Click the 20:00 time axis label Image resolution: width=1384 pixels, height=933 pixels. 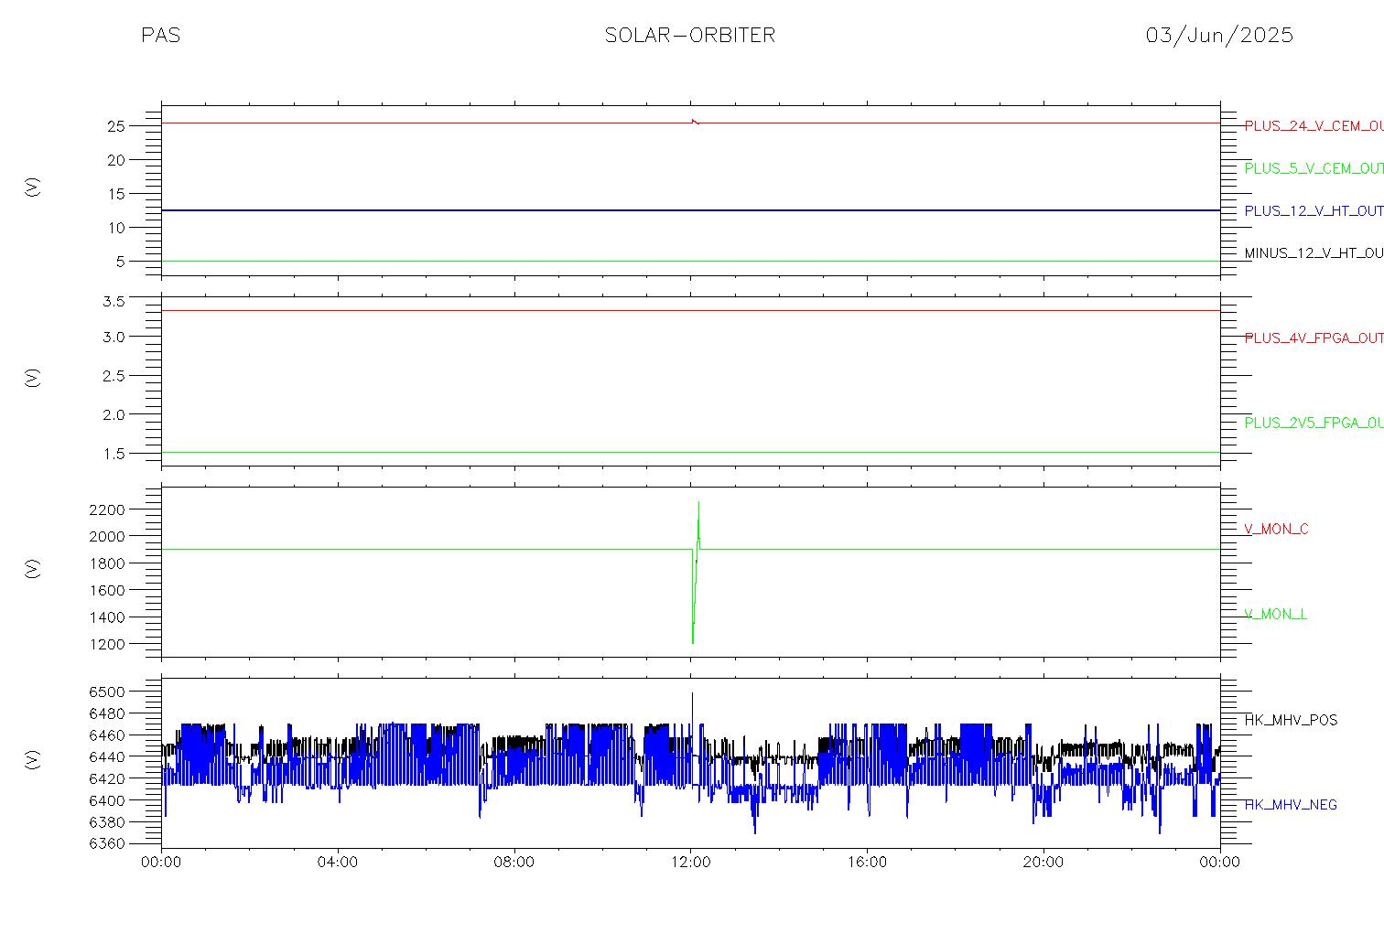click(x=1043, y=862)
